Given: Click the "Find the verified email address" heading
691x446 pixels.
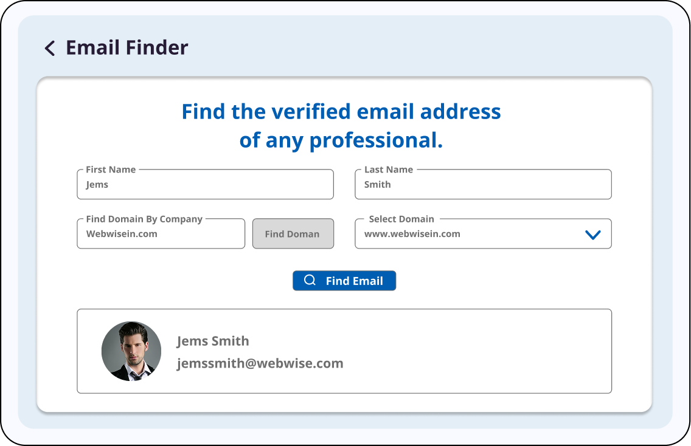Looking at the screenshot, I should coord(341,112).
